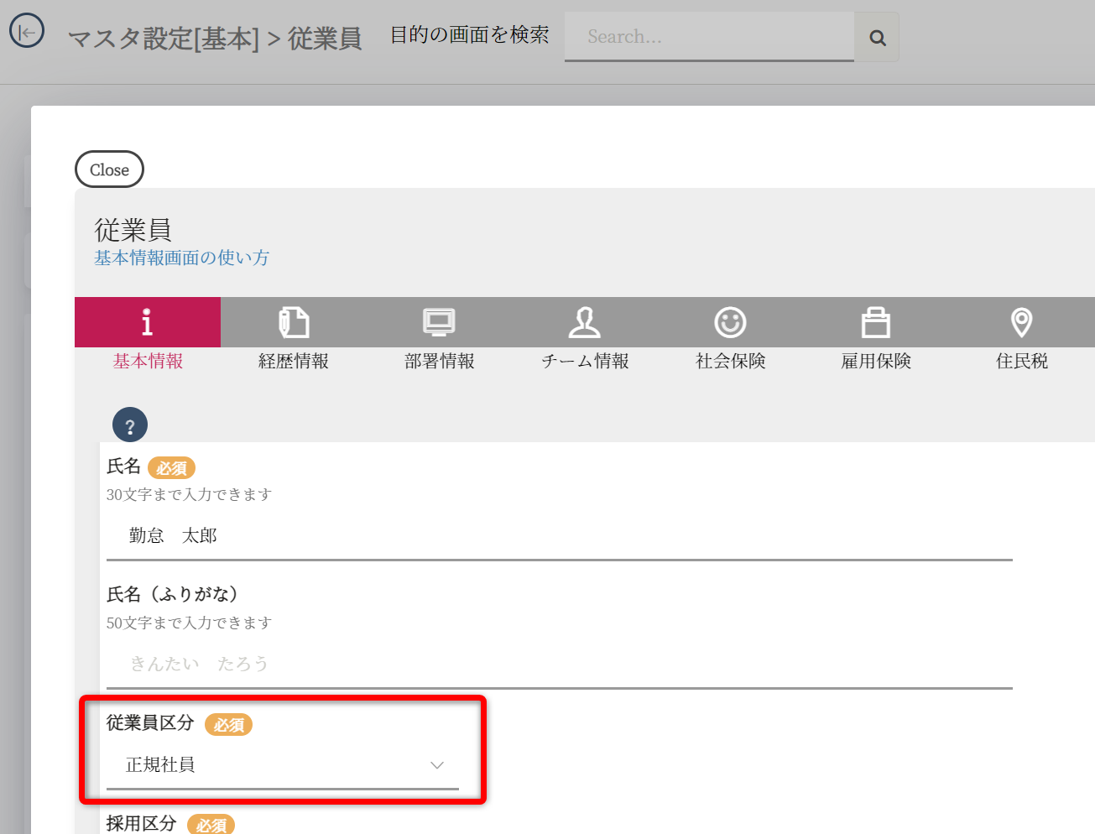Viewport: 1095px width, 834px height.
Task: Select the monitor icon for 部署情報
Action: point(439,322)
